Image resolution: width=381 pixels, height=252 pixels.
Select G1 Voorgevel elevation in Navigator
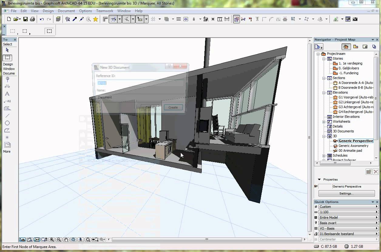tap(356, 97)
